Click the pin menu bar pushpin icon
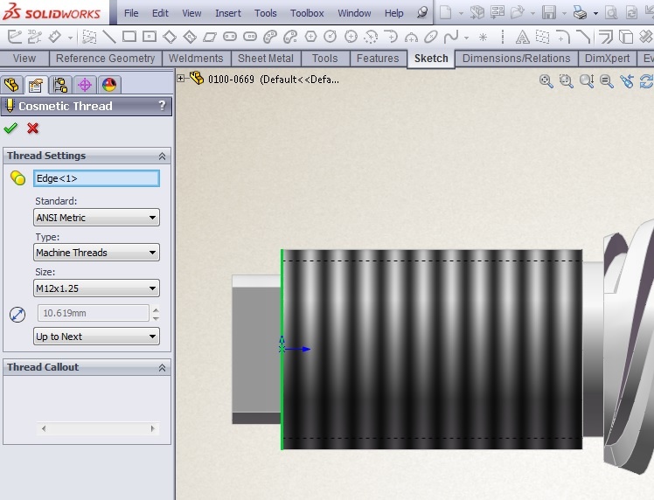The image size is (654, 500). [x=422, y=12]
